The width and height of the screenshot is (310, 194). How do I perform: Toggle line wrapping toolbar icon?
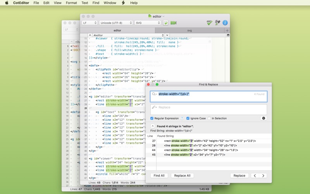(x=165, y=23)
